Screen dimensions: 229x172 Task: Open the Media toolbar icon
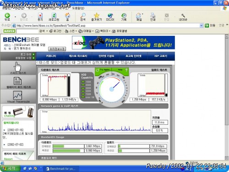tap(110, 16)
